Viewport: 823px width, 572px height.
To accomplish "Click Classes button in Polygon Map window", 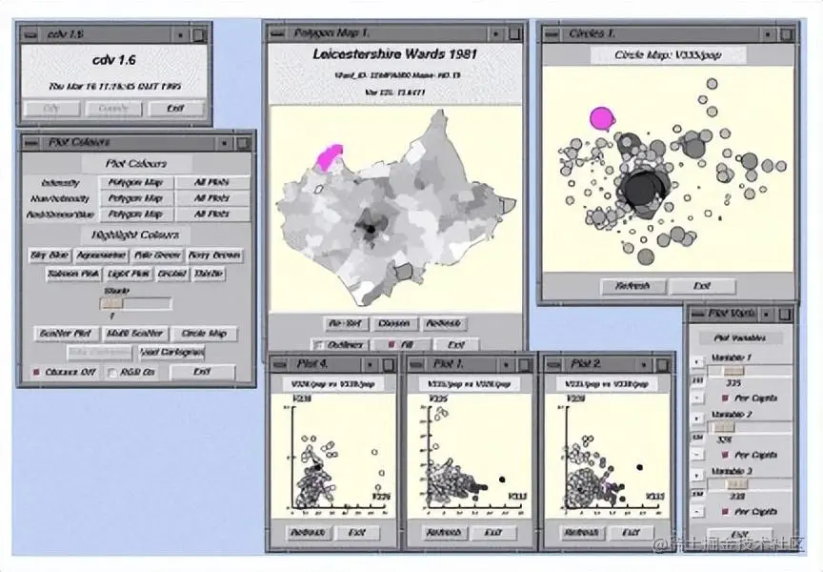I will (x=394, y=323).
